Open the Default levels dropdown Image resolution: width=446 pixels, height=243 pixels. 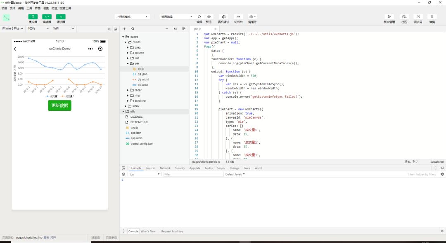[x=235, y=174]
